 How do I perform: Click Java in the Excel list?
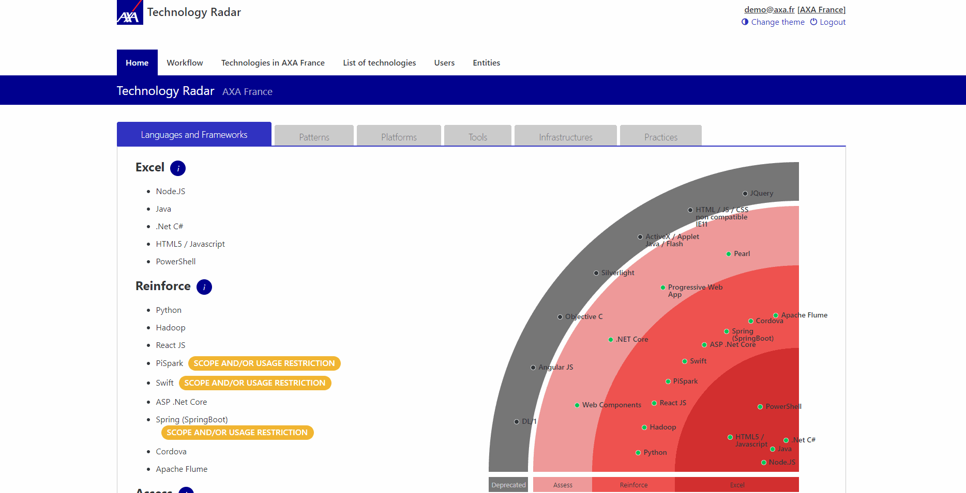(163, 209)
